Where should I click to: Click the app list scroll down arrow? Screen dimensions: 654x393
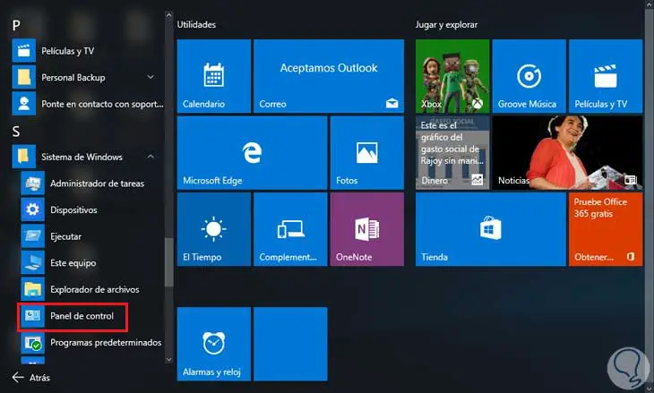point(169,359)
